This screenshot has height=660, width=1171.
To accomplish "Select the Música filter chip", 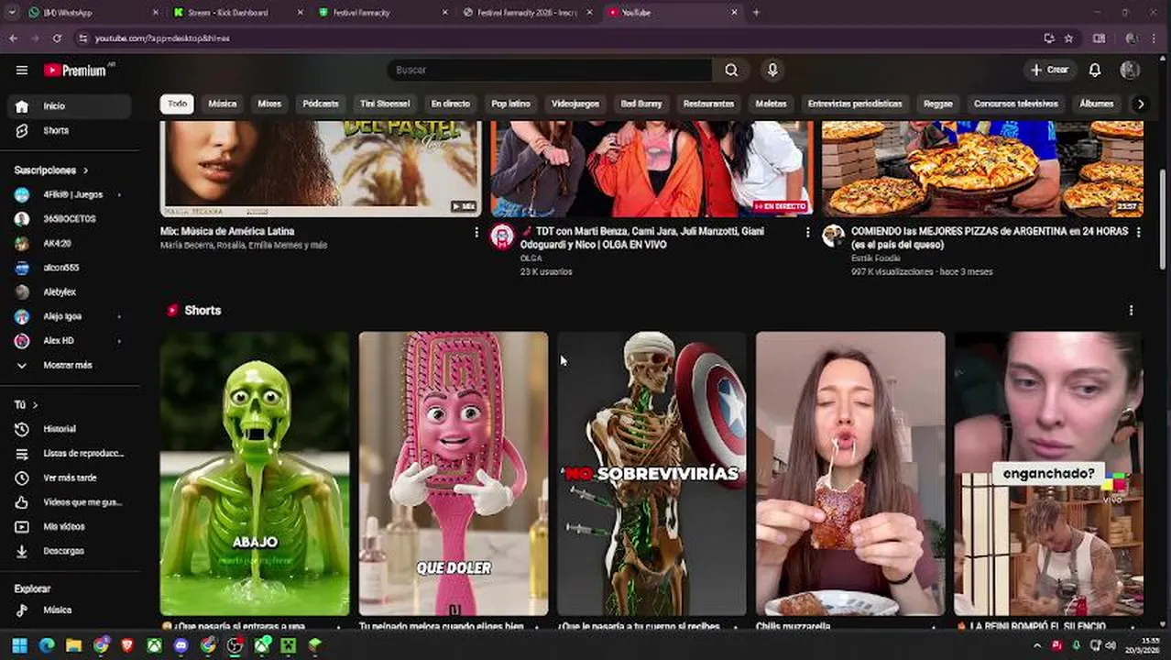I will pos(223,104).
